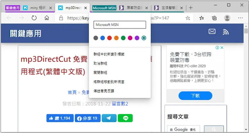Click the Microsoft MSN group name field
This screenshot has width=249, height=133.
[120, 25]
